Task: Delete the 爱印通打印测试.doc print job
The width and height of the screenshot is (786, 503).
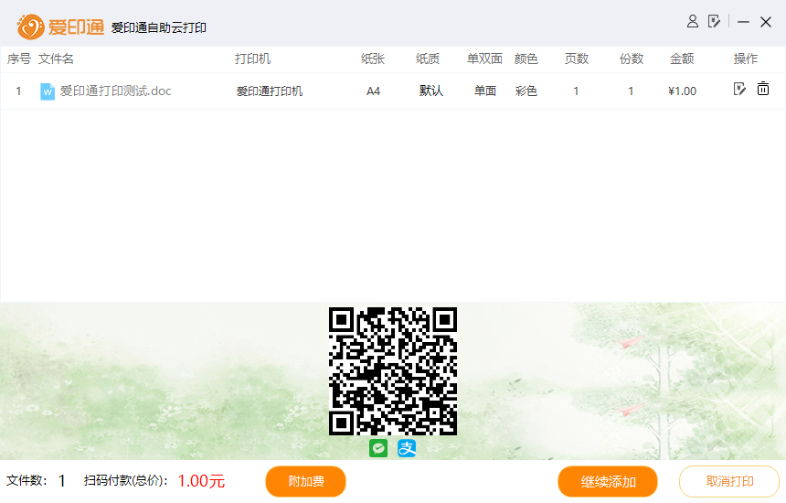Action: click(x=763, y=89)
